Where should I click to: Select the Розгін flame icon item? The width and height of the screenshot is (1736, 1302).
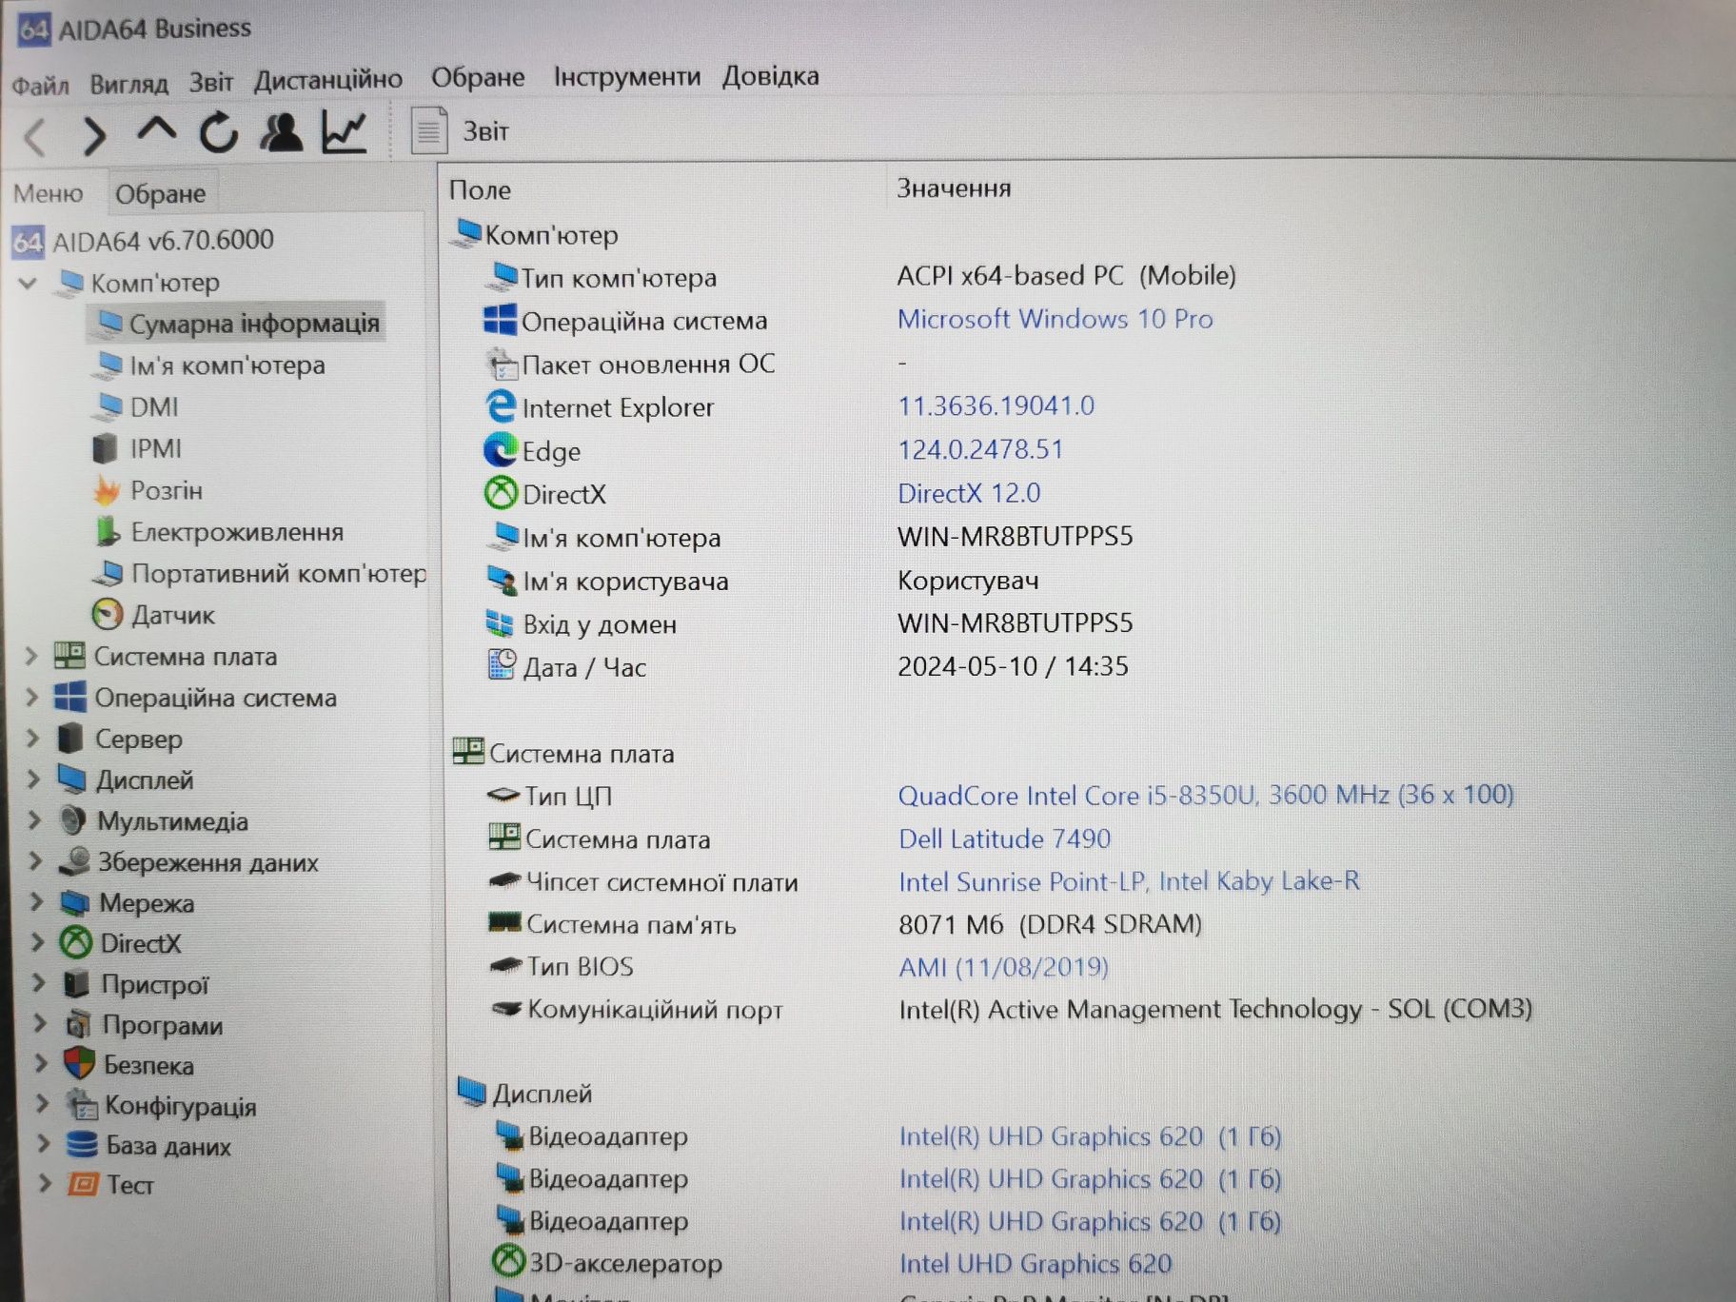[x=148, y=490]
